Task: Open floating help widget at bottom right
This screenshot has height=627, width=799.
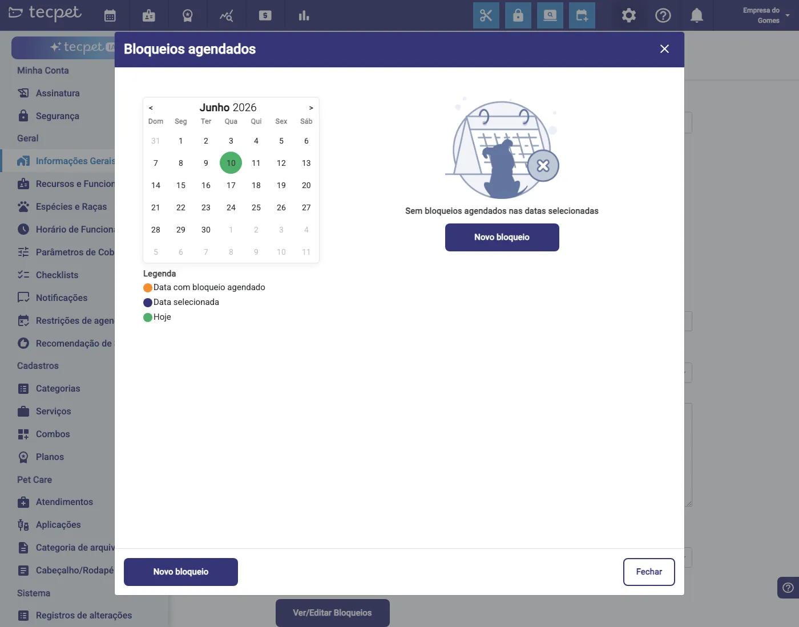Action: [x=788, y=588]
